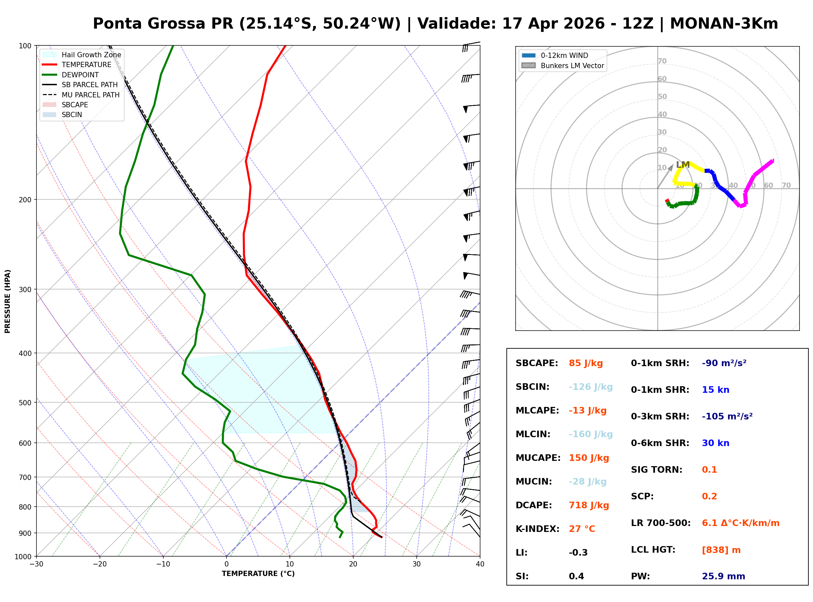Image resolution: width=813 pixels, height=602 pixels.
Task: Click the 0-12km WIND legend swatch
Action: (529, 55)
